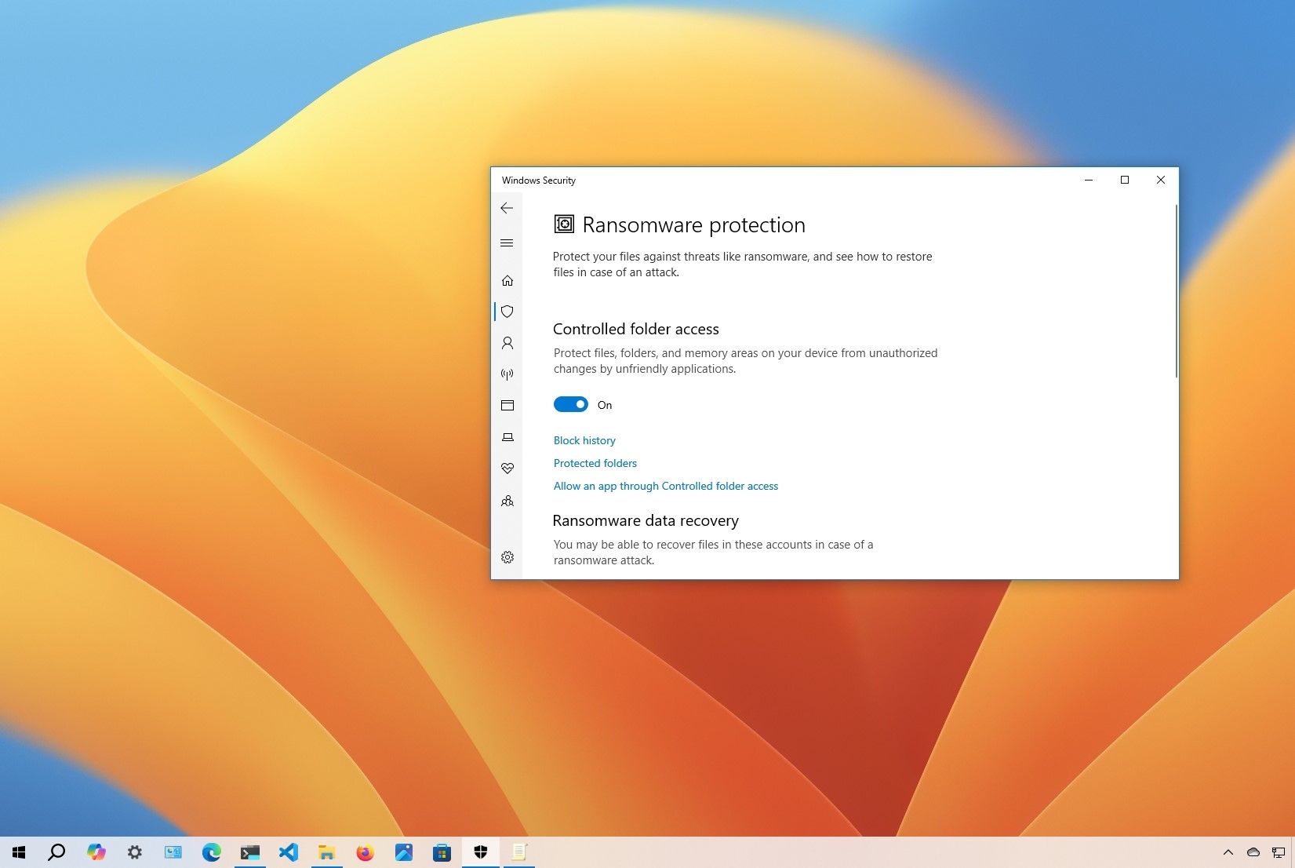View Protected folders

(x=595, y=463)
